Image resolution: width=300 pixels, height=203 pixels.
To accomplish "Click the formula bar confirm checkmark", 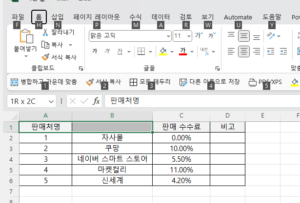I will pos(84,101).
